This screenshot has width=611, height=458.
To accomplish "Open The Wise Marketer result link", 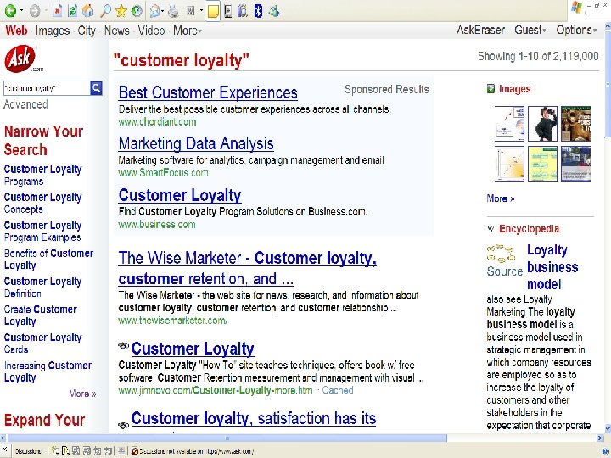I will point(248,268).
